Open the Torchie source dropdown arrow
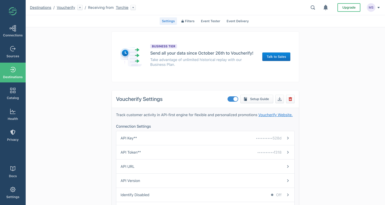Image resolution: width=385 pixels, height=205 pixels. pyautogui.click(x=133, y=8)
